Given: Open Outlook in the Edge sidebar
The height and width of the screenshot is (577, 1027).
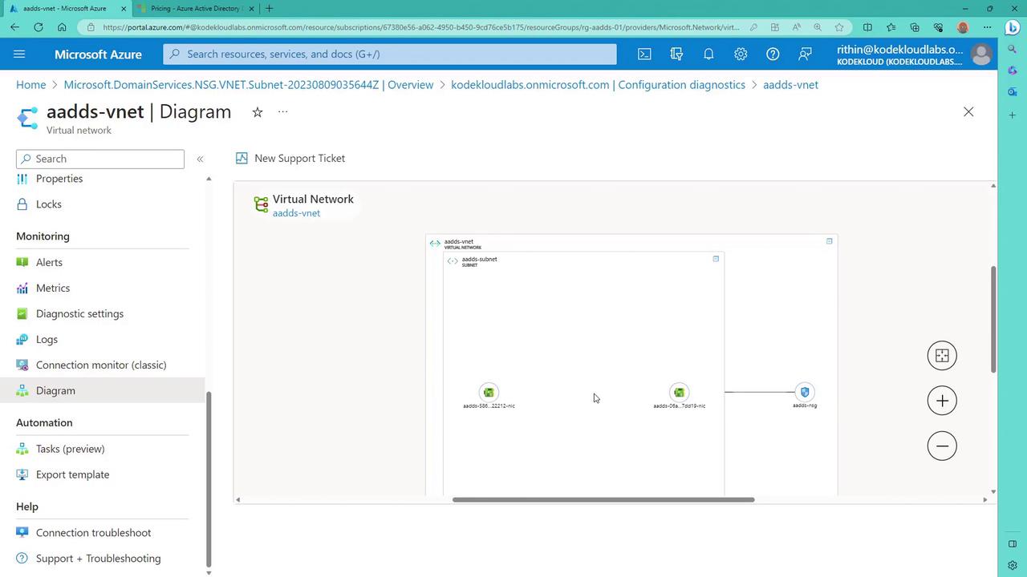Looking at the screenshot, I should (1013, 91).
